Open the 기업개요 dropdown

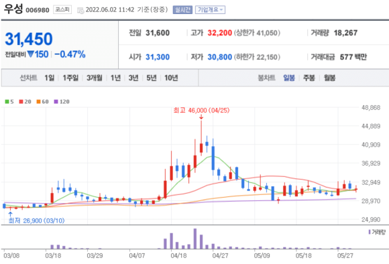click(210, 9)
